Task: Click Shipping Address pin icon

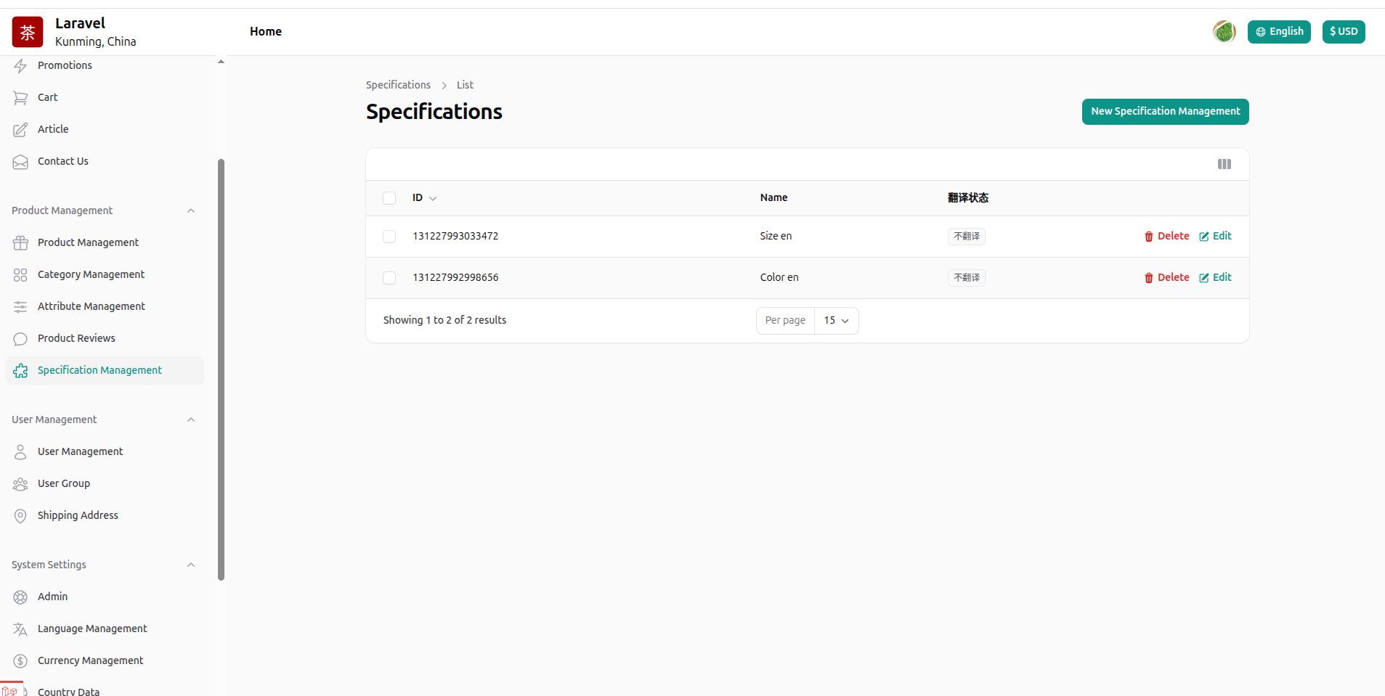Action: tap(20, 516)
